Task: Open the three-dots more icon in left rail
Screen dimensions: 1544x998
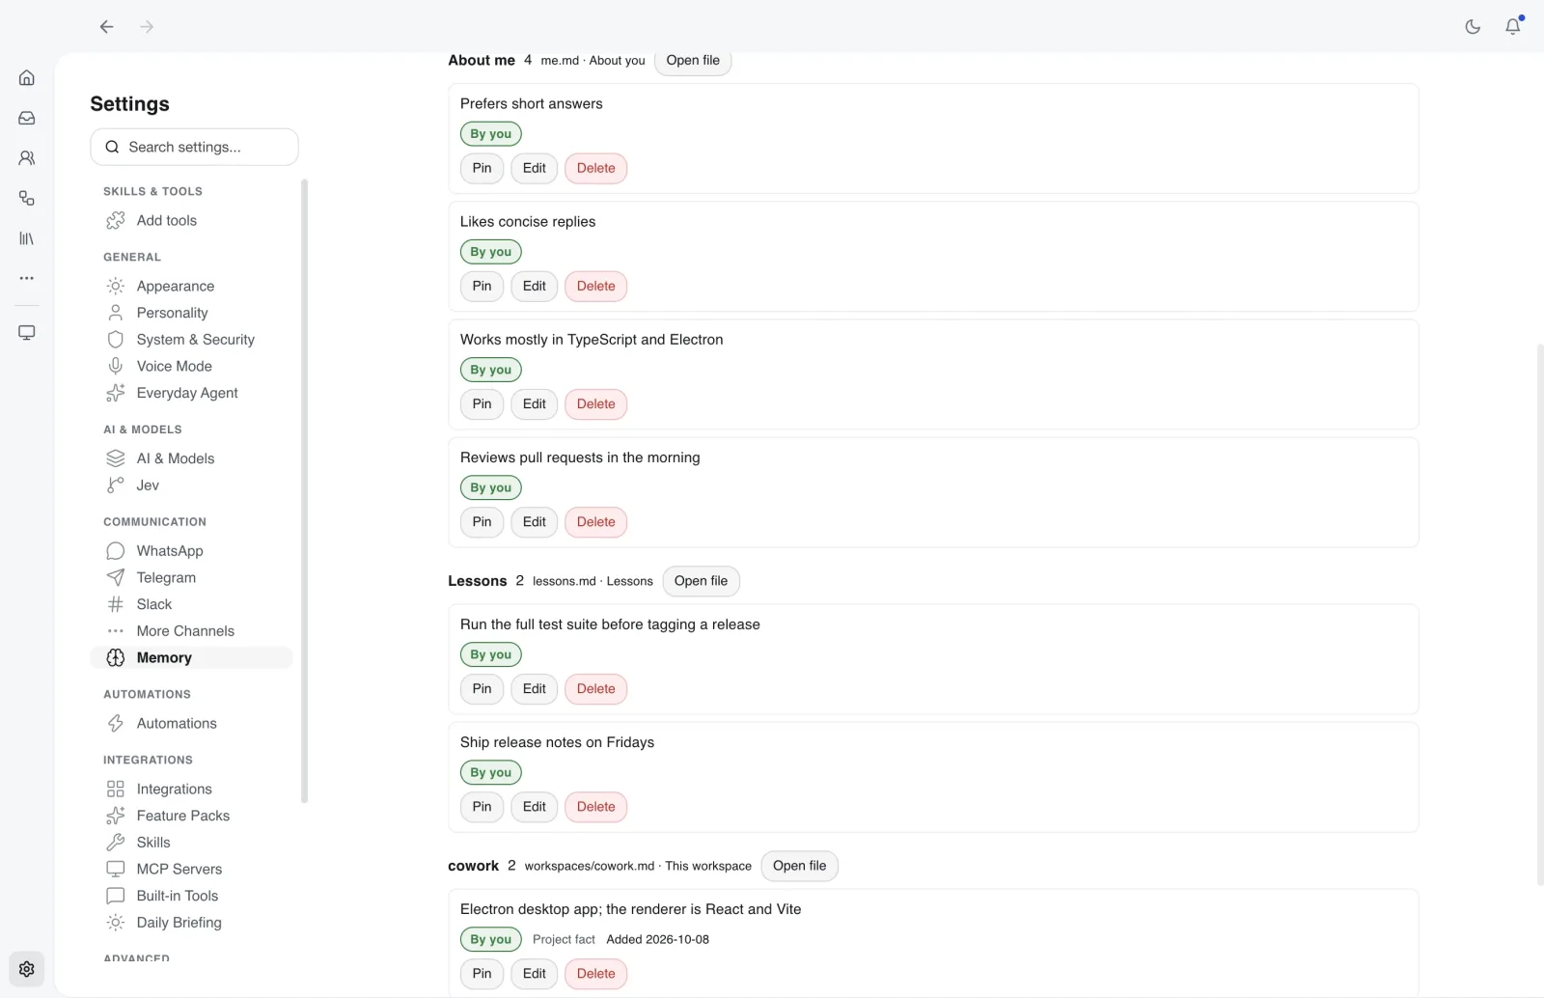Action: tap(27, 278)
